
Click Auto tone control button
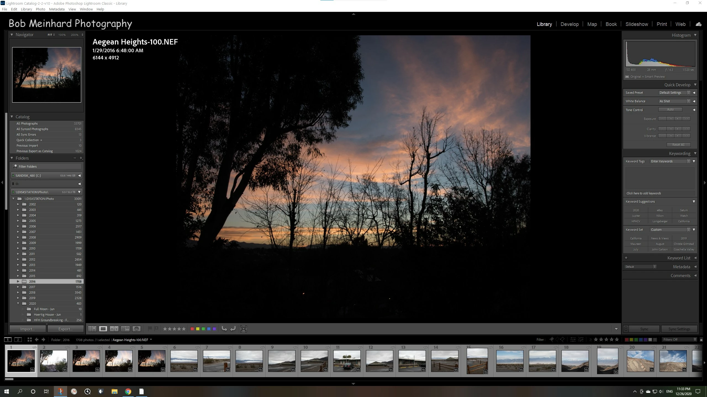(670, 110)
